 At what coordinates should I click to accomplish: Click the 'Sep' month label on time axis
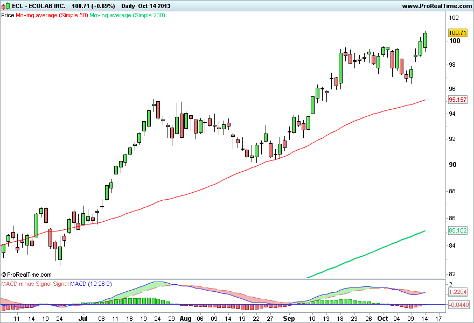289,319
